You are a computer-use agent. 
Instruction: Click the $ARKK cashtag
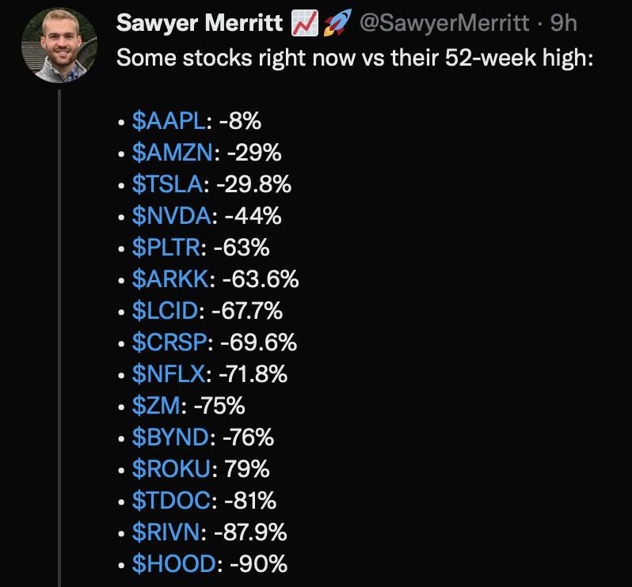(x=171, y=278)
